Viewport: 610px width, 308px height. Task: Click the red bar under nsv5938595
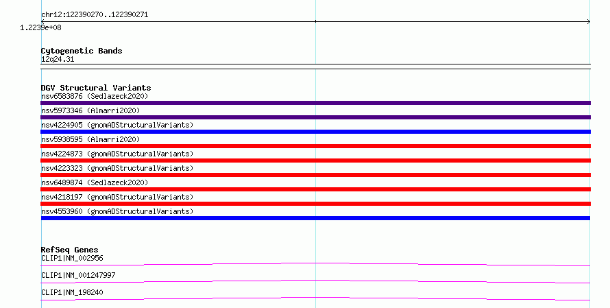pos(315,146)
